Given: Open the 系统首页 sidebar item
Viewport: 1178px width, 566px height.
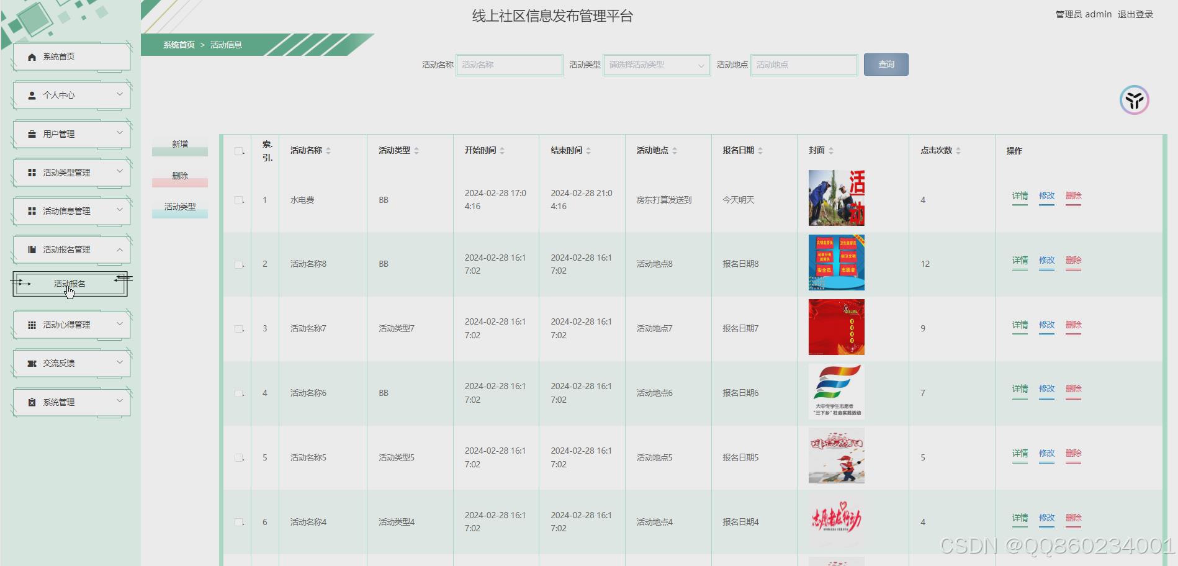Looking at the screenshot, I should [x=71, y=57].
